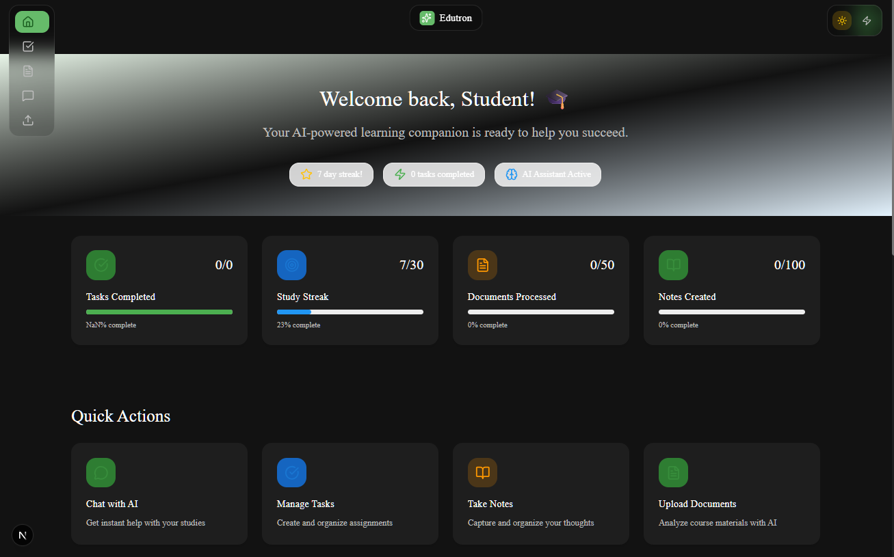Click the AI Assistant Active badge
The image size is (894, 557).
547,174
